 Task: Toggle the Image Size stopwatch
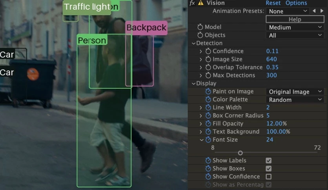(208, 59)
